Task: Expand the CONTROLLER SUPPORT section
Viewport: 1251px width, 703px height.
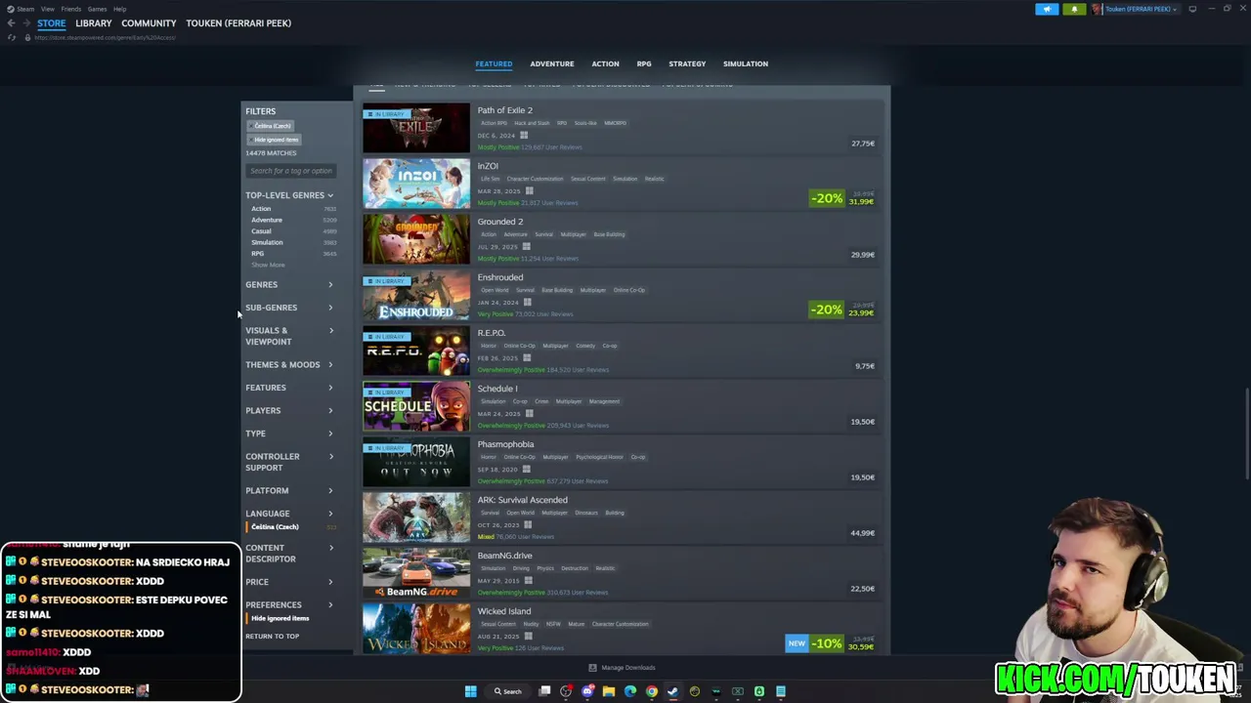Action: tap(289, 462)
